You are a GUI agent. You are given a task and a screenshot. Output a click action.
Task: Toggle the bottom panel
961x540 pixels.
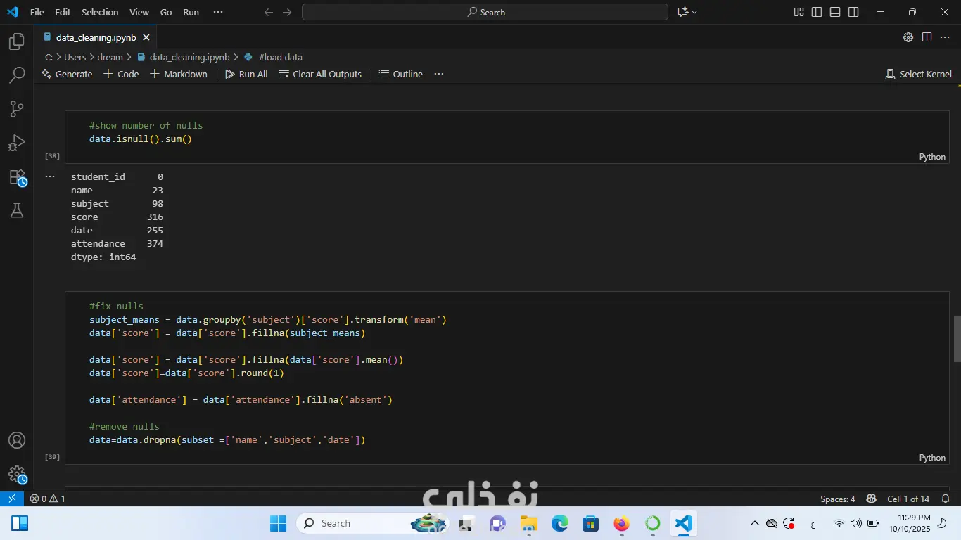[835, 12]
